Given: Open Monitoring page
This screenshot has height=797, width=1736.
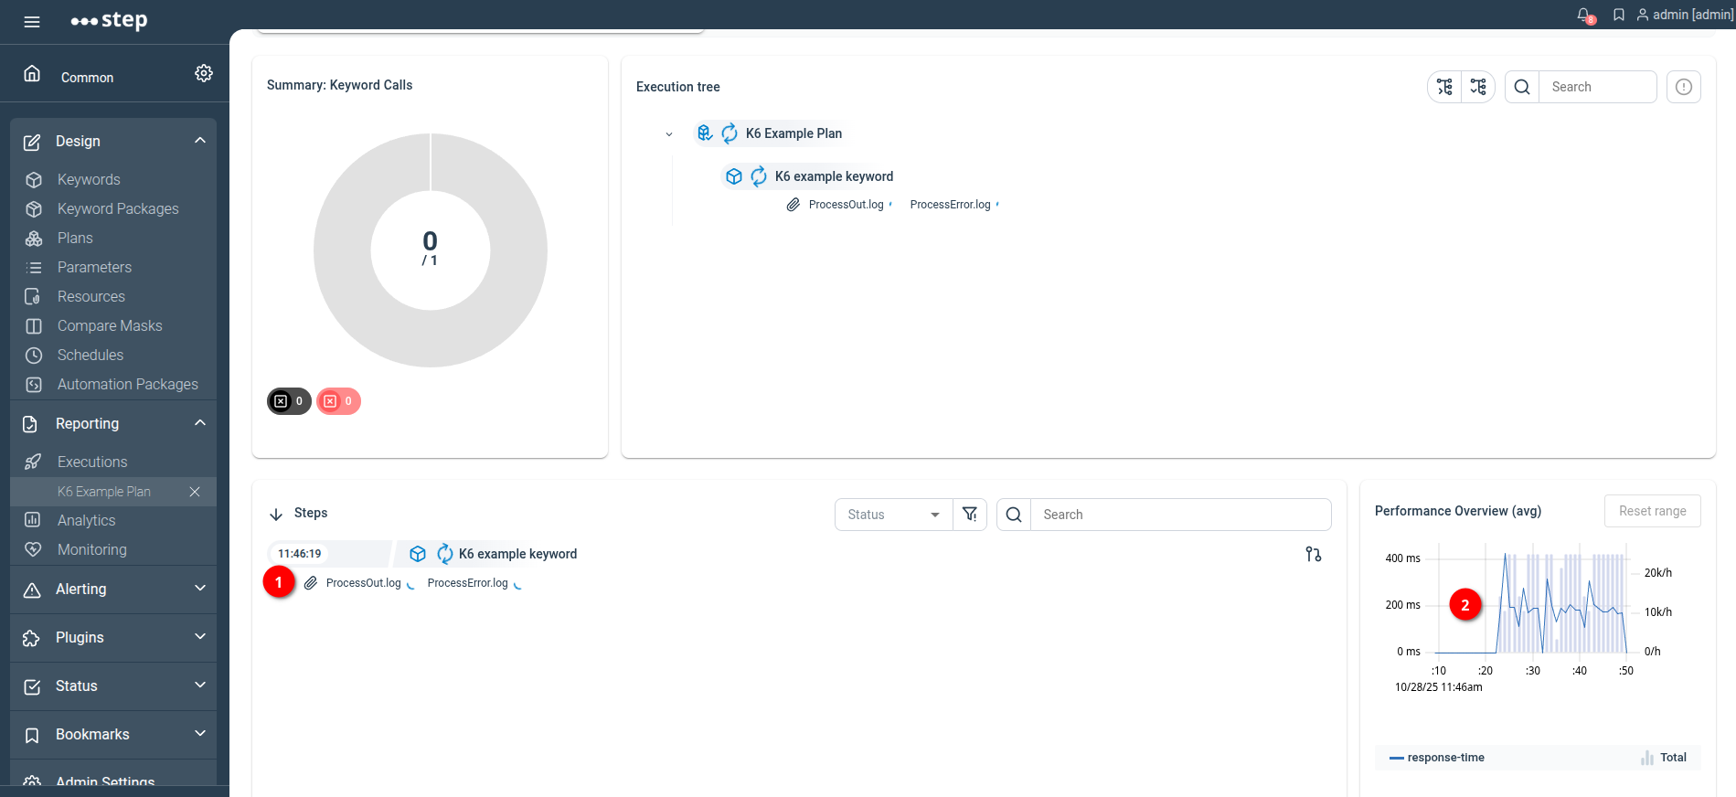Looking at the screenshot, I should click(92, 550).
